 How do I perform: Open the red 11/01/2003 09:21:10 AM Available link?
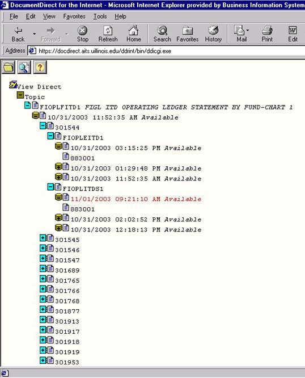[136, 199]
